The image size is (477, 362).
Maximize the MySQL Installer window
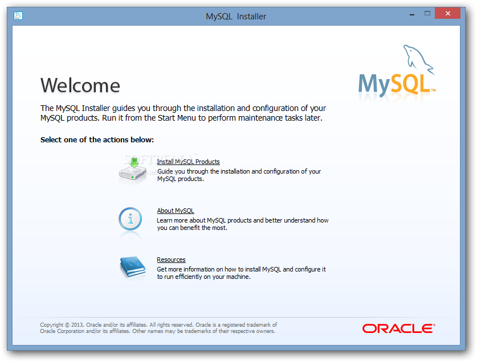427,13
